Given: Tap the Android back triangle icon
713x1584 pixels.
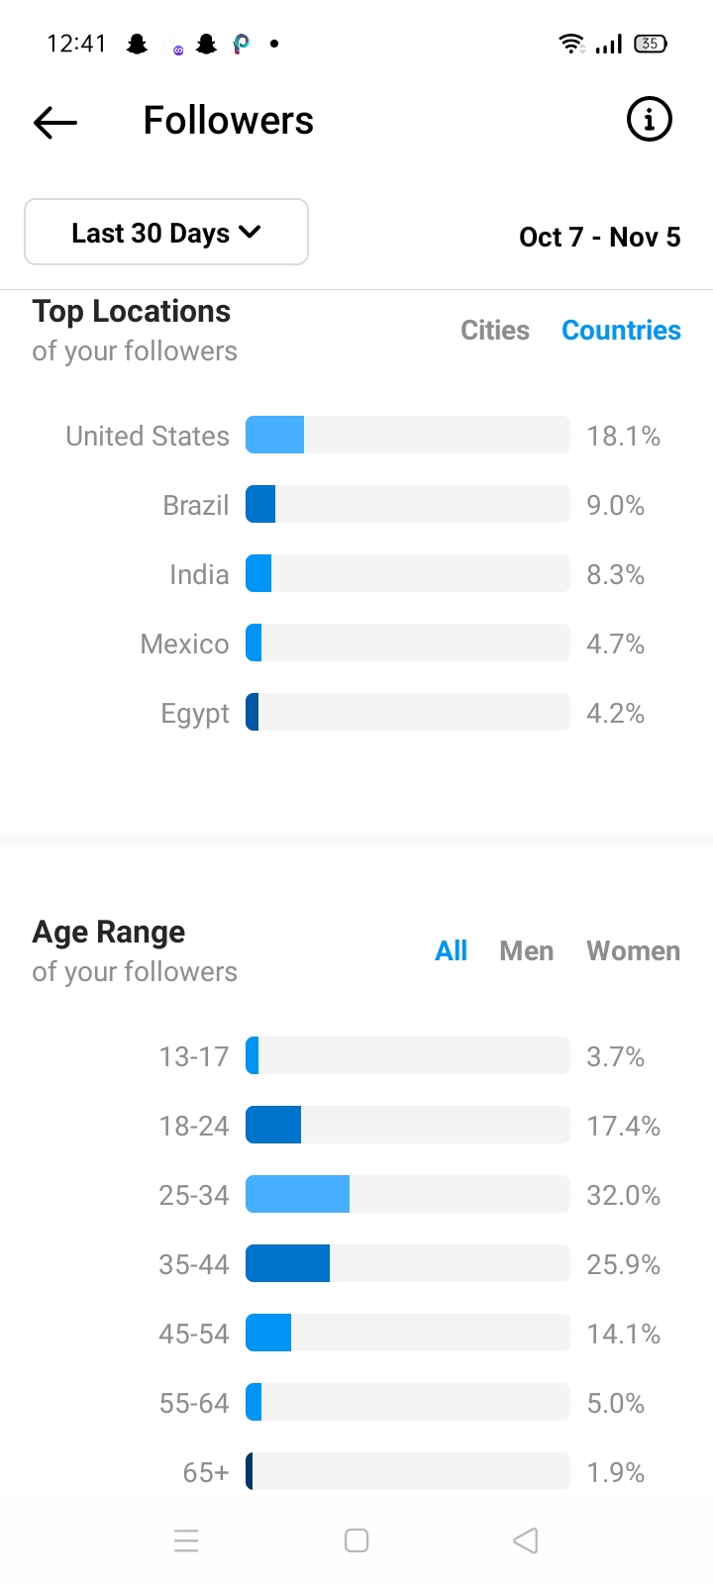Looking at the screenshot, I should point(526,1540).
